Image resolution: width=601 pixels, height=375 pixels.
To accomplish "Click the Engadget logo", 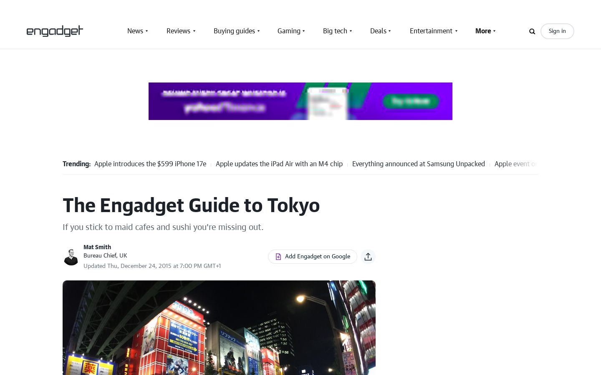I will click(x=55, y=31).
